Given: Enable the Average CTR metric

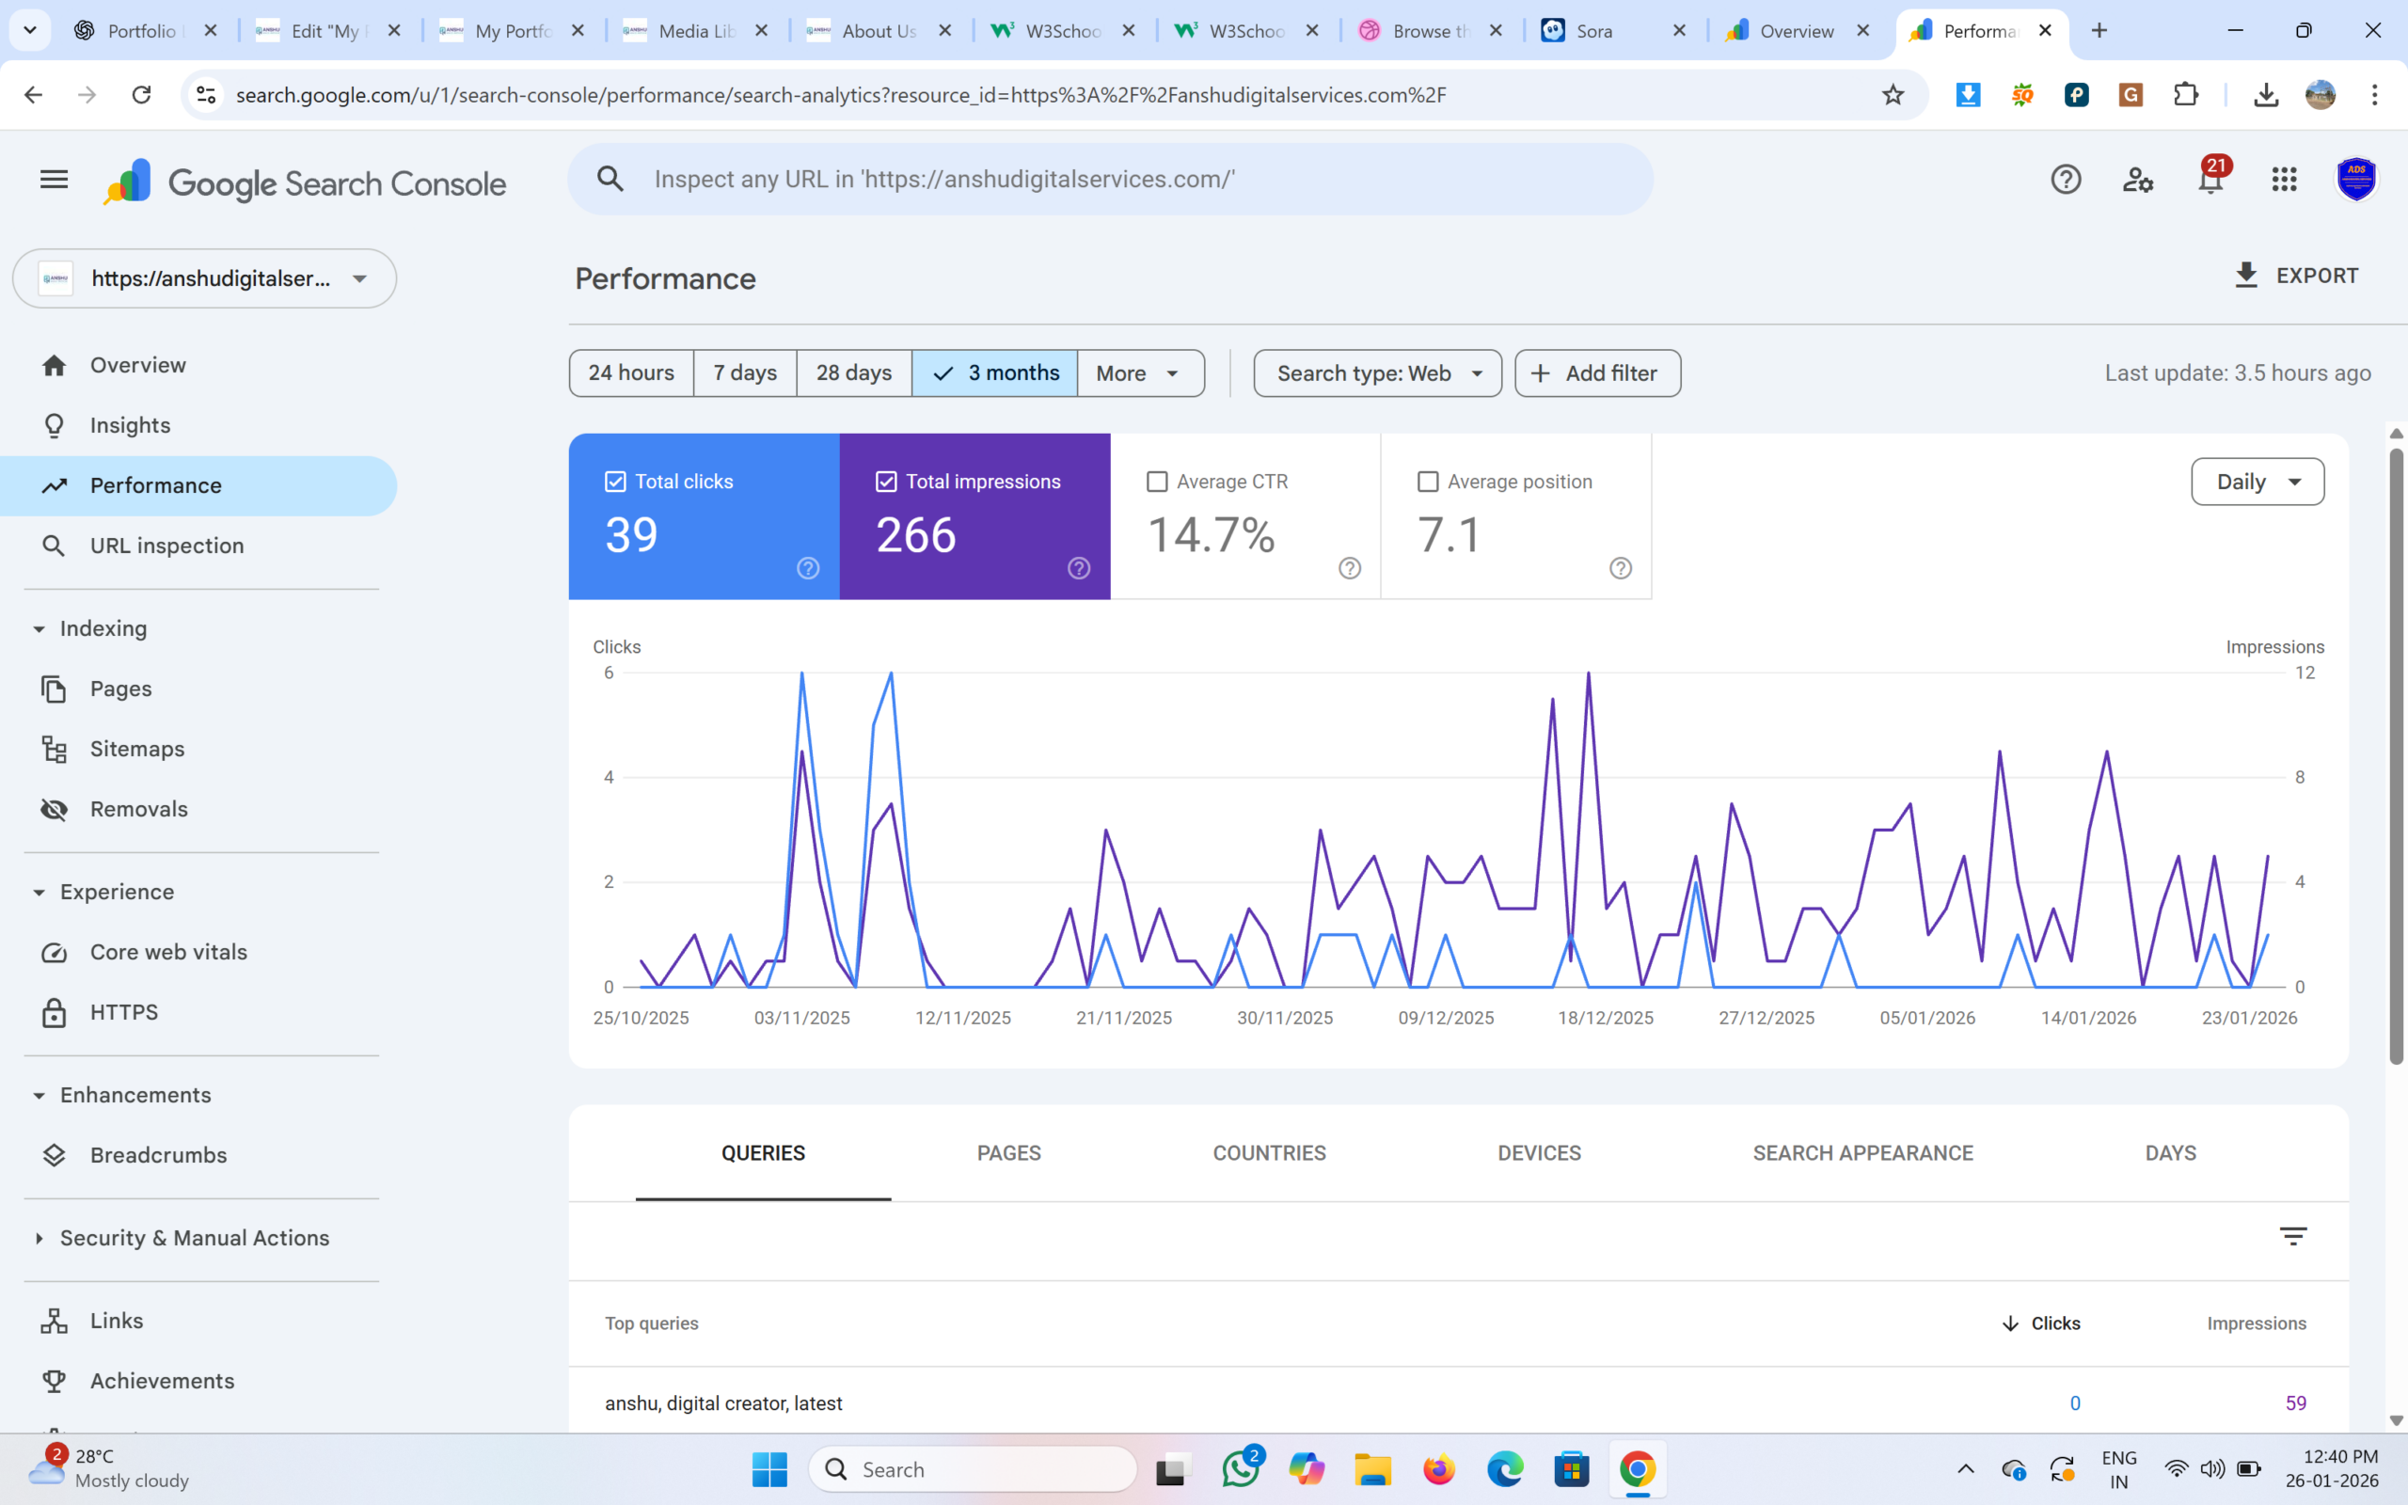Looking at the screenshot, I should pos(1156,481).
